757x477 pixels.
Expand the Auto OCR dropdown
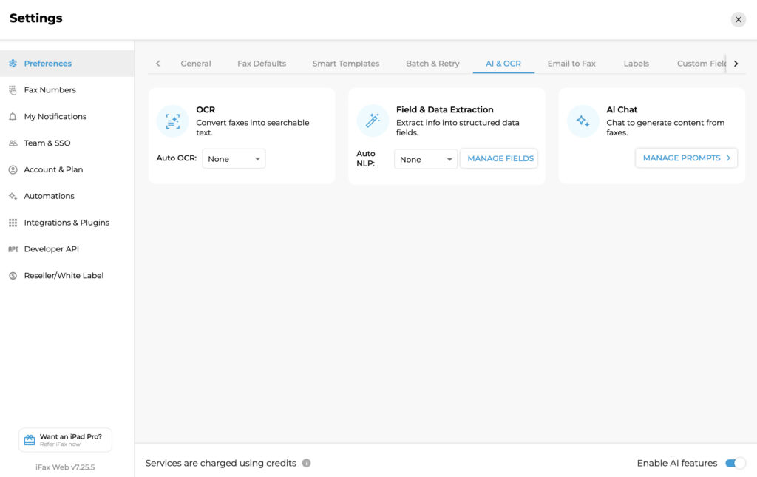click(234, 159)
